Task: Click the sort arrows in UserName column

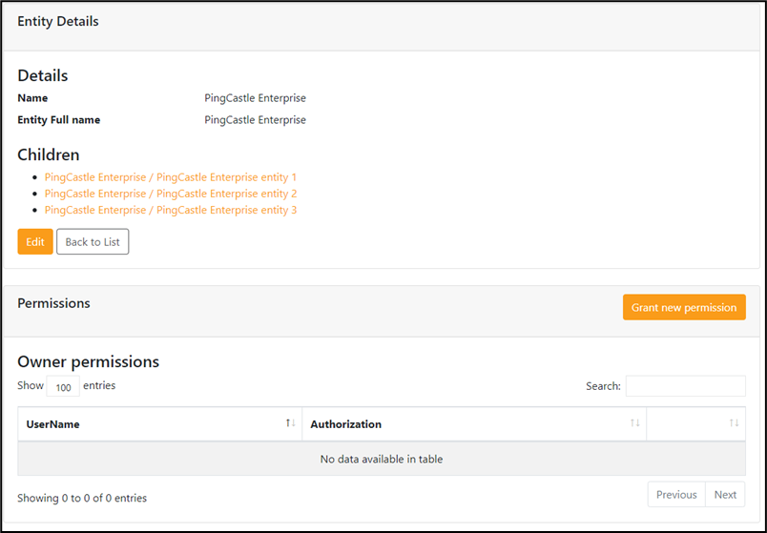Action: pos(291,423)
